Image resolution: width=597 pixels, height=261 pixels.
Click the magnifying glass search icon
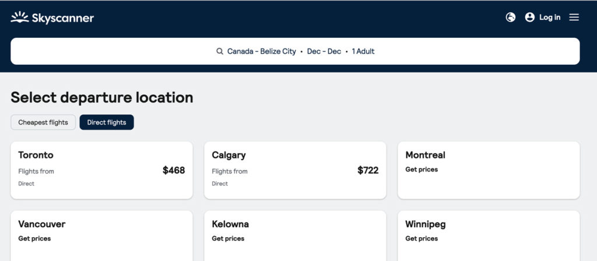[x=220, y=51]
